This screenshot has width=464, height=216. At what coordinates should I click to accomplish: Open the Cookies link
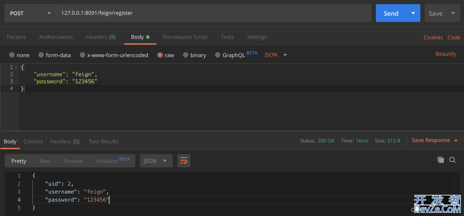(x=433, y=37)
